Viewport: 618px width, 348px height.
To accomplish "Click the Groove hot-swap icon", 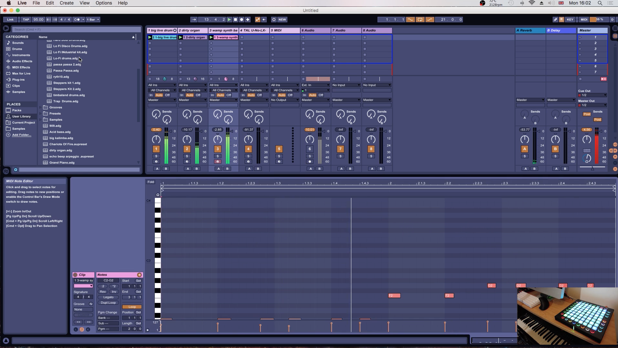I will coord(91,304).
